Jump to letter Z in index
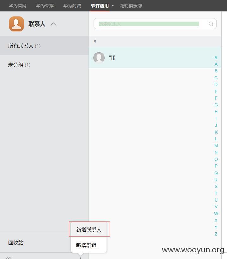Viewport: 227px width, 259px height. pyautogui.click(x=216, y=234)
